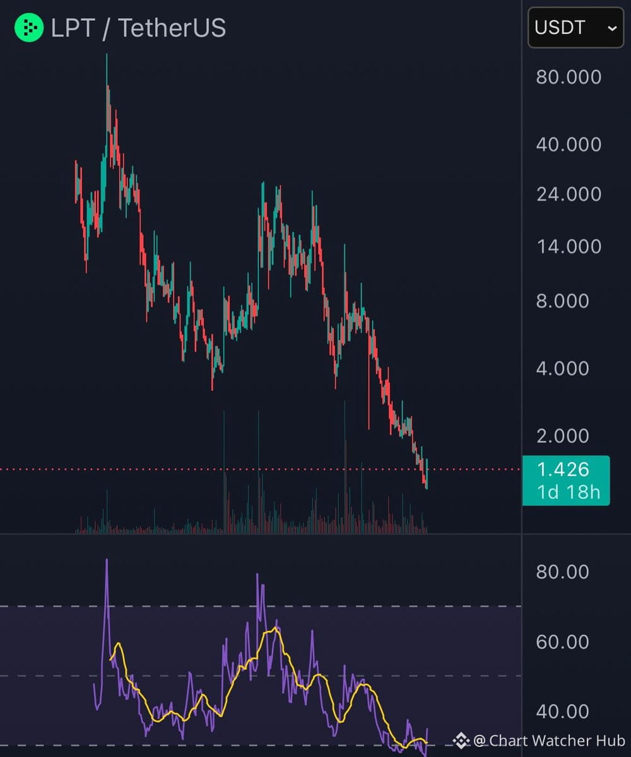This screenshot has width=631, height=757.
Task: Select the current price label 1.426
Action: 562,469
